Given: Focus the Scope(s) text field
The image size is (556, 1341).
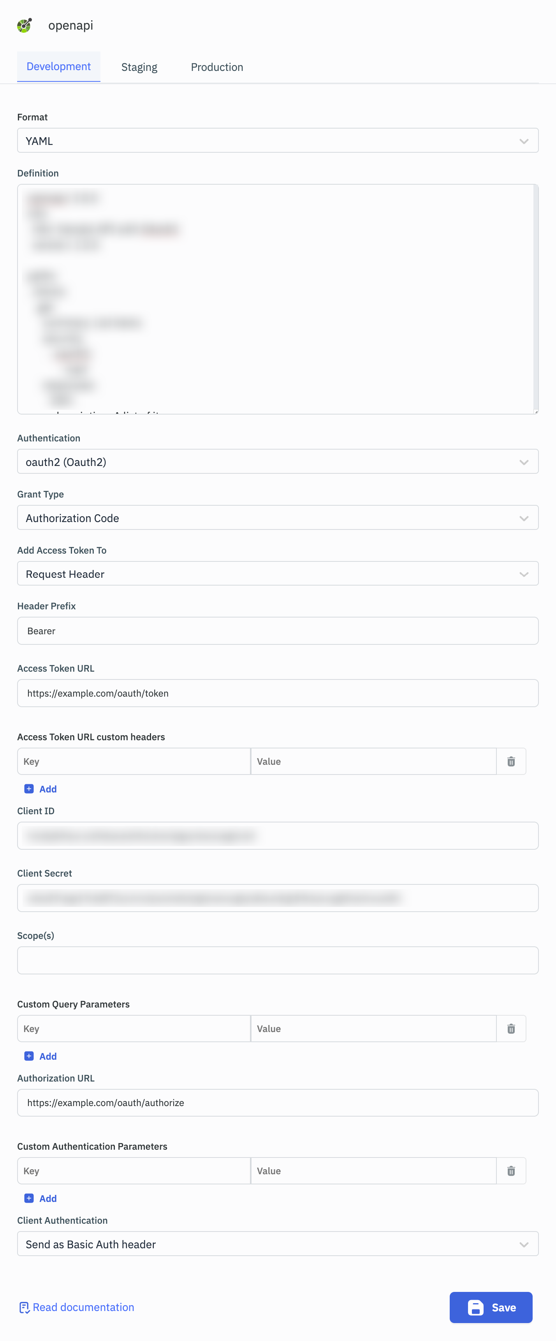Looking at the screenshot, I should 278,960.
